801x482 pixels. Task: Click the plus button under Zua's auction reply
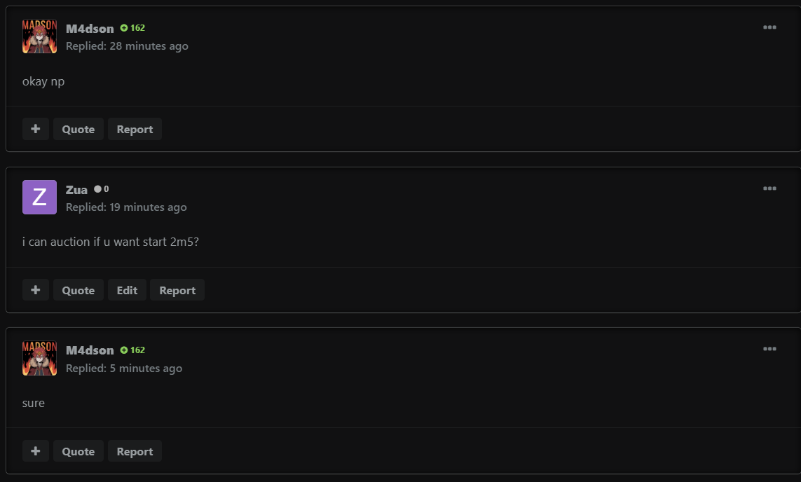[x=36, y=290]
